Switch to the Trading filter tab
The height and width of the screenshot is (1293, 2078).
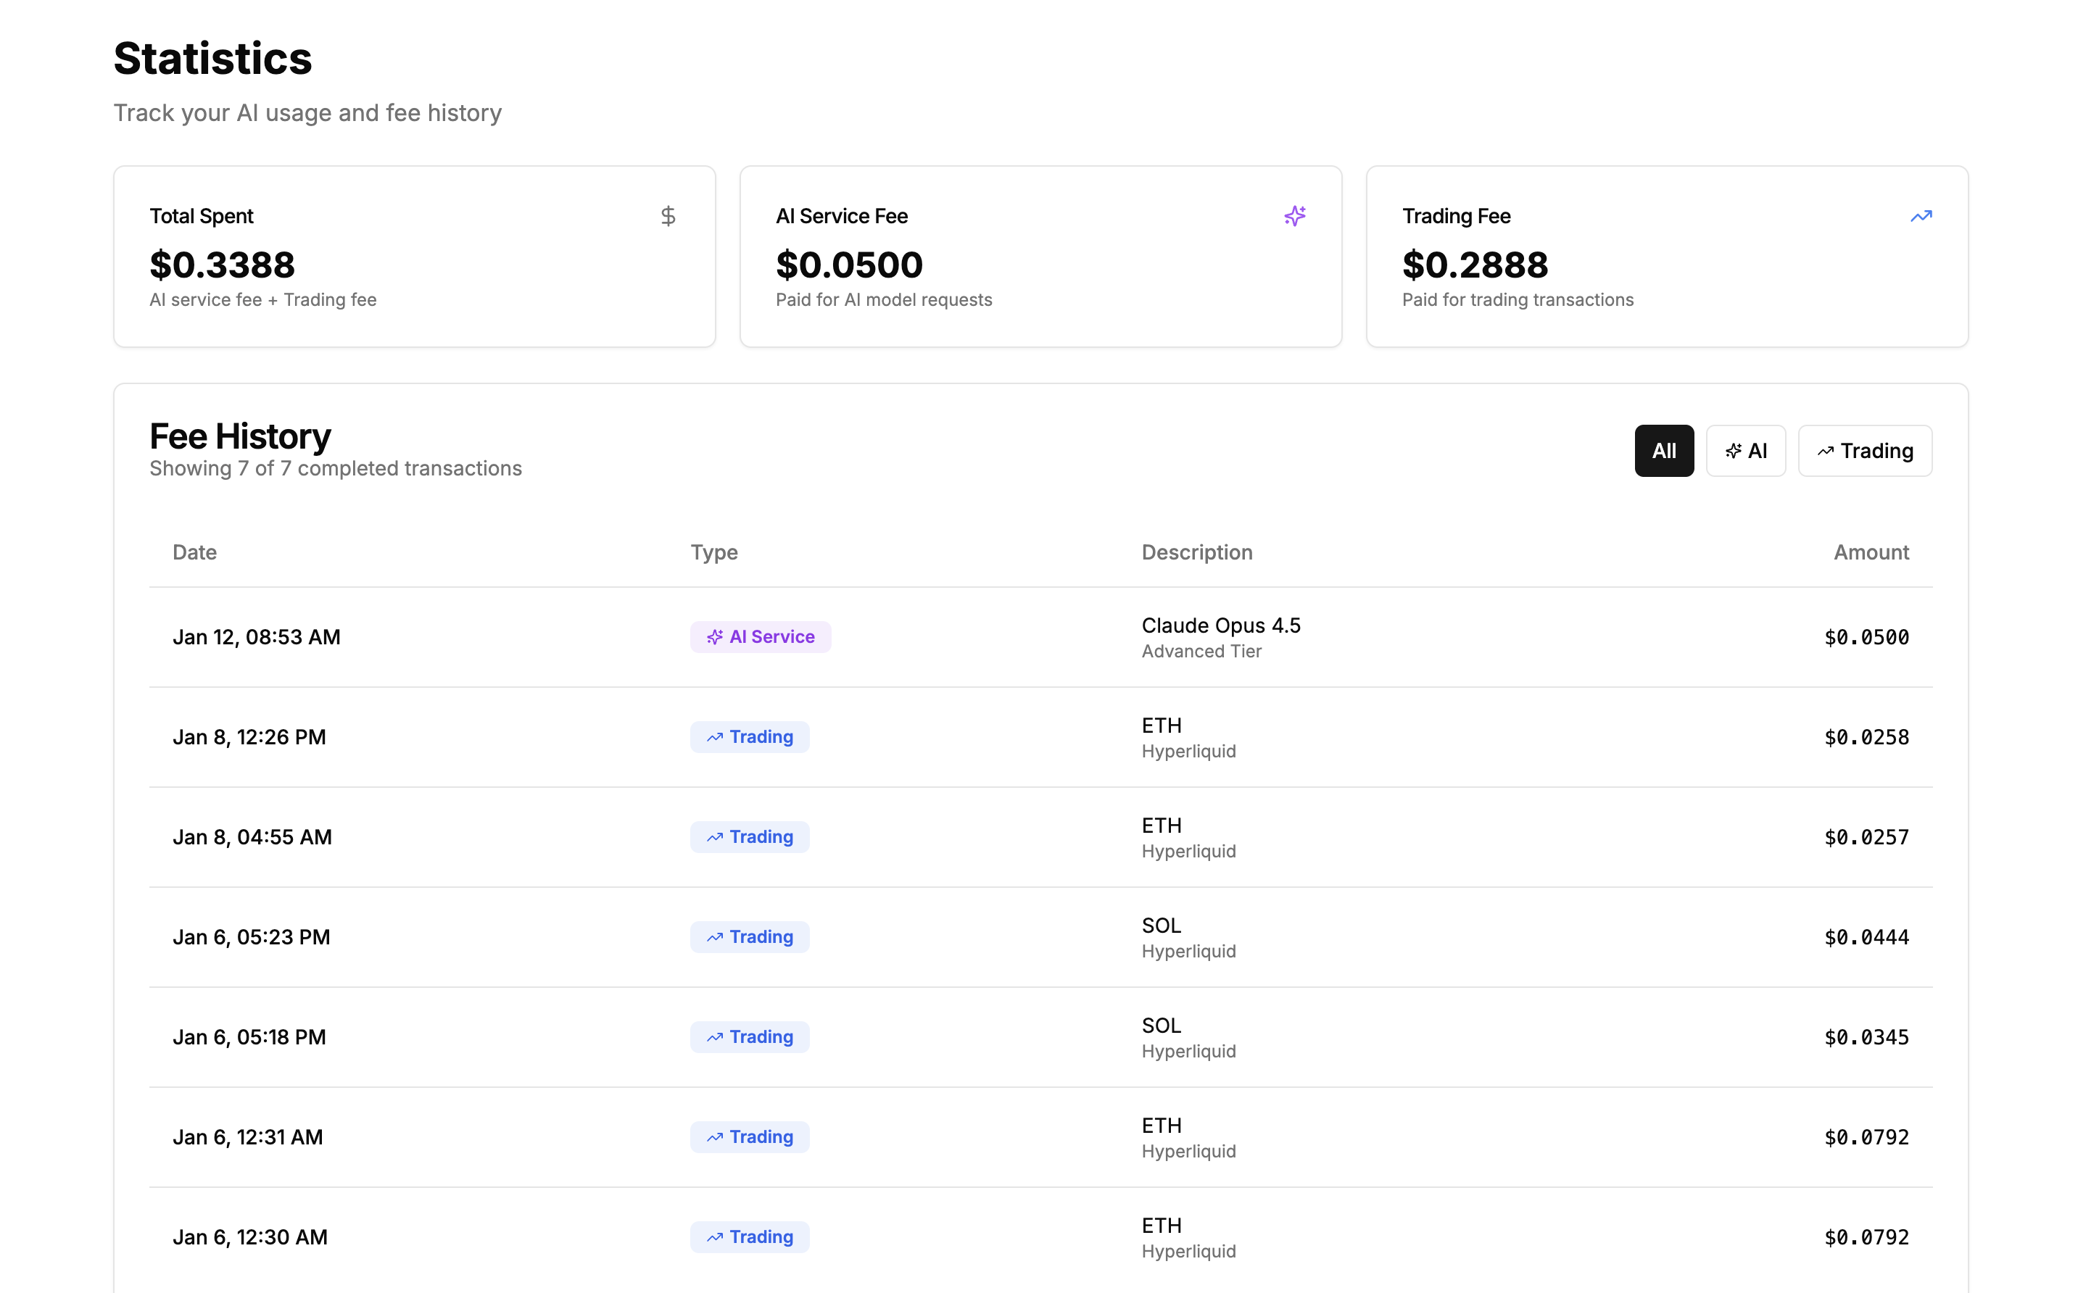(1865, 451)
